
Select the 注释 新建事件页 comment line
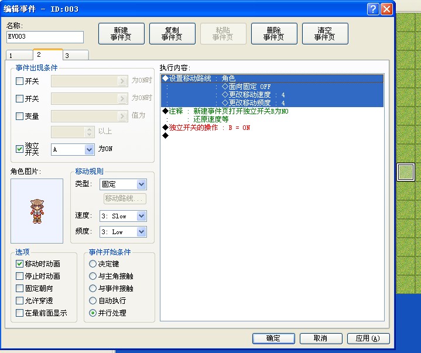tap(272, 111)
